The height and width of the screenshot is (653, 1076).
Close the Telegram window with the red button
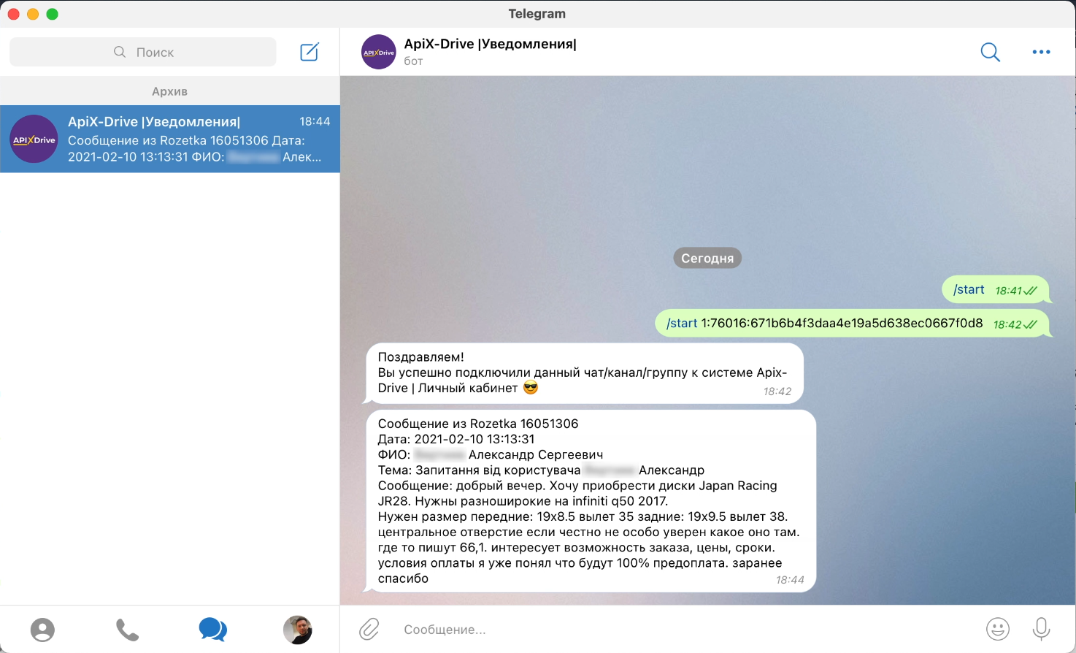pos(13,14)
